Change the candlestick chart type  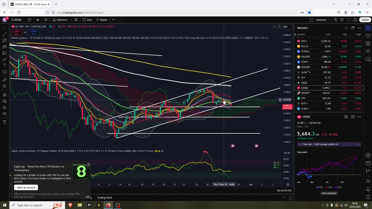point(46,20)
